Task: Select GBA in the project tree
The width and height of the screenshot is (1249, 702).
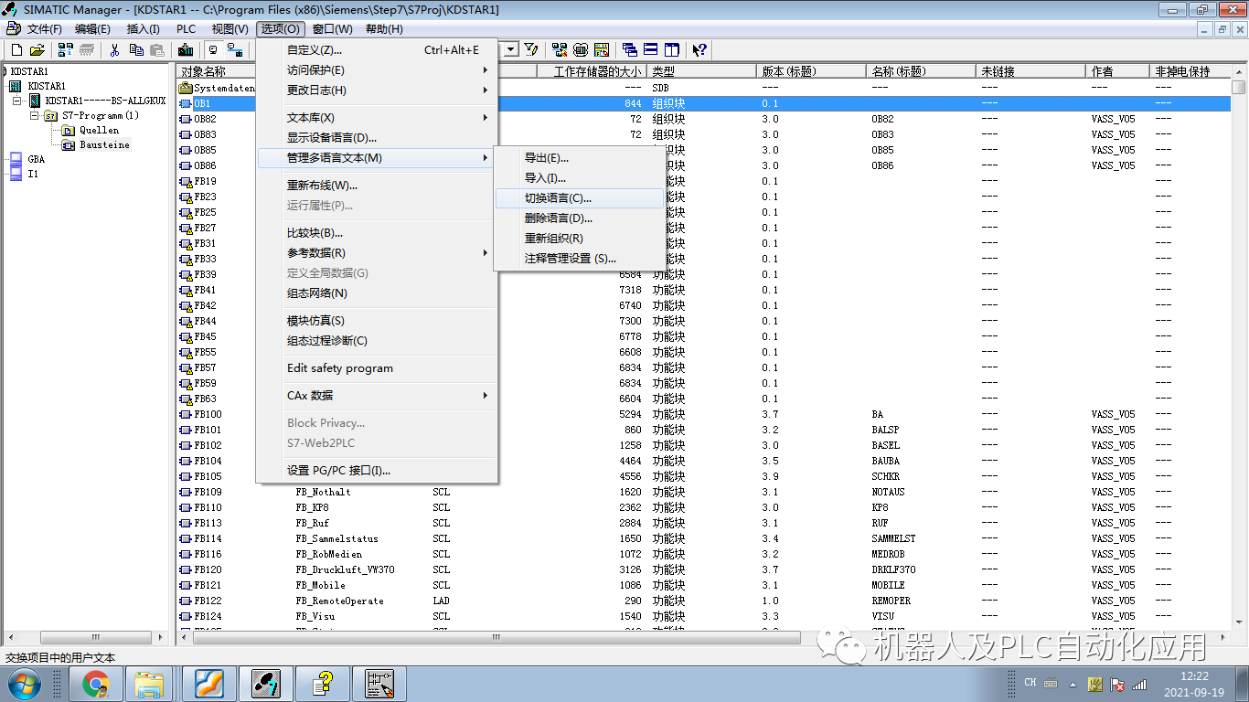Action: (x=36, y=159)
